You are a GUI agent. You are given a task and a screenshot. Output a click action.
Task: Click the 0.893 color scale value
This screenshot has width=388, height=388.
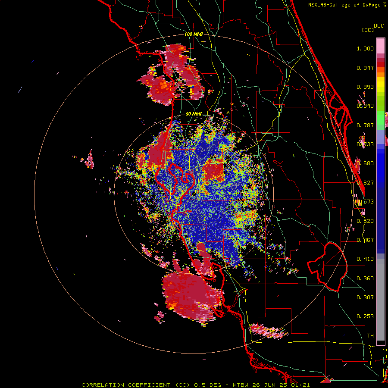tap(365, 87)
